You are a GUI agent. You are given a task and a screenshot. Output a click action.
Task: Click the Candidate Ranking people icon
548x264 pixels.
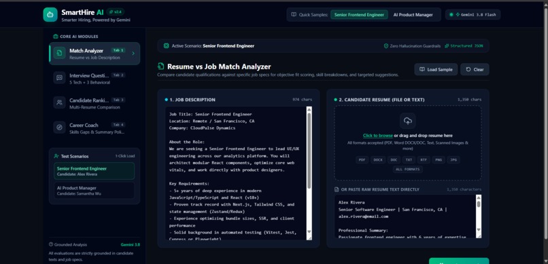point(59,102)
